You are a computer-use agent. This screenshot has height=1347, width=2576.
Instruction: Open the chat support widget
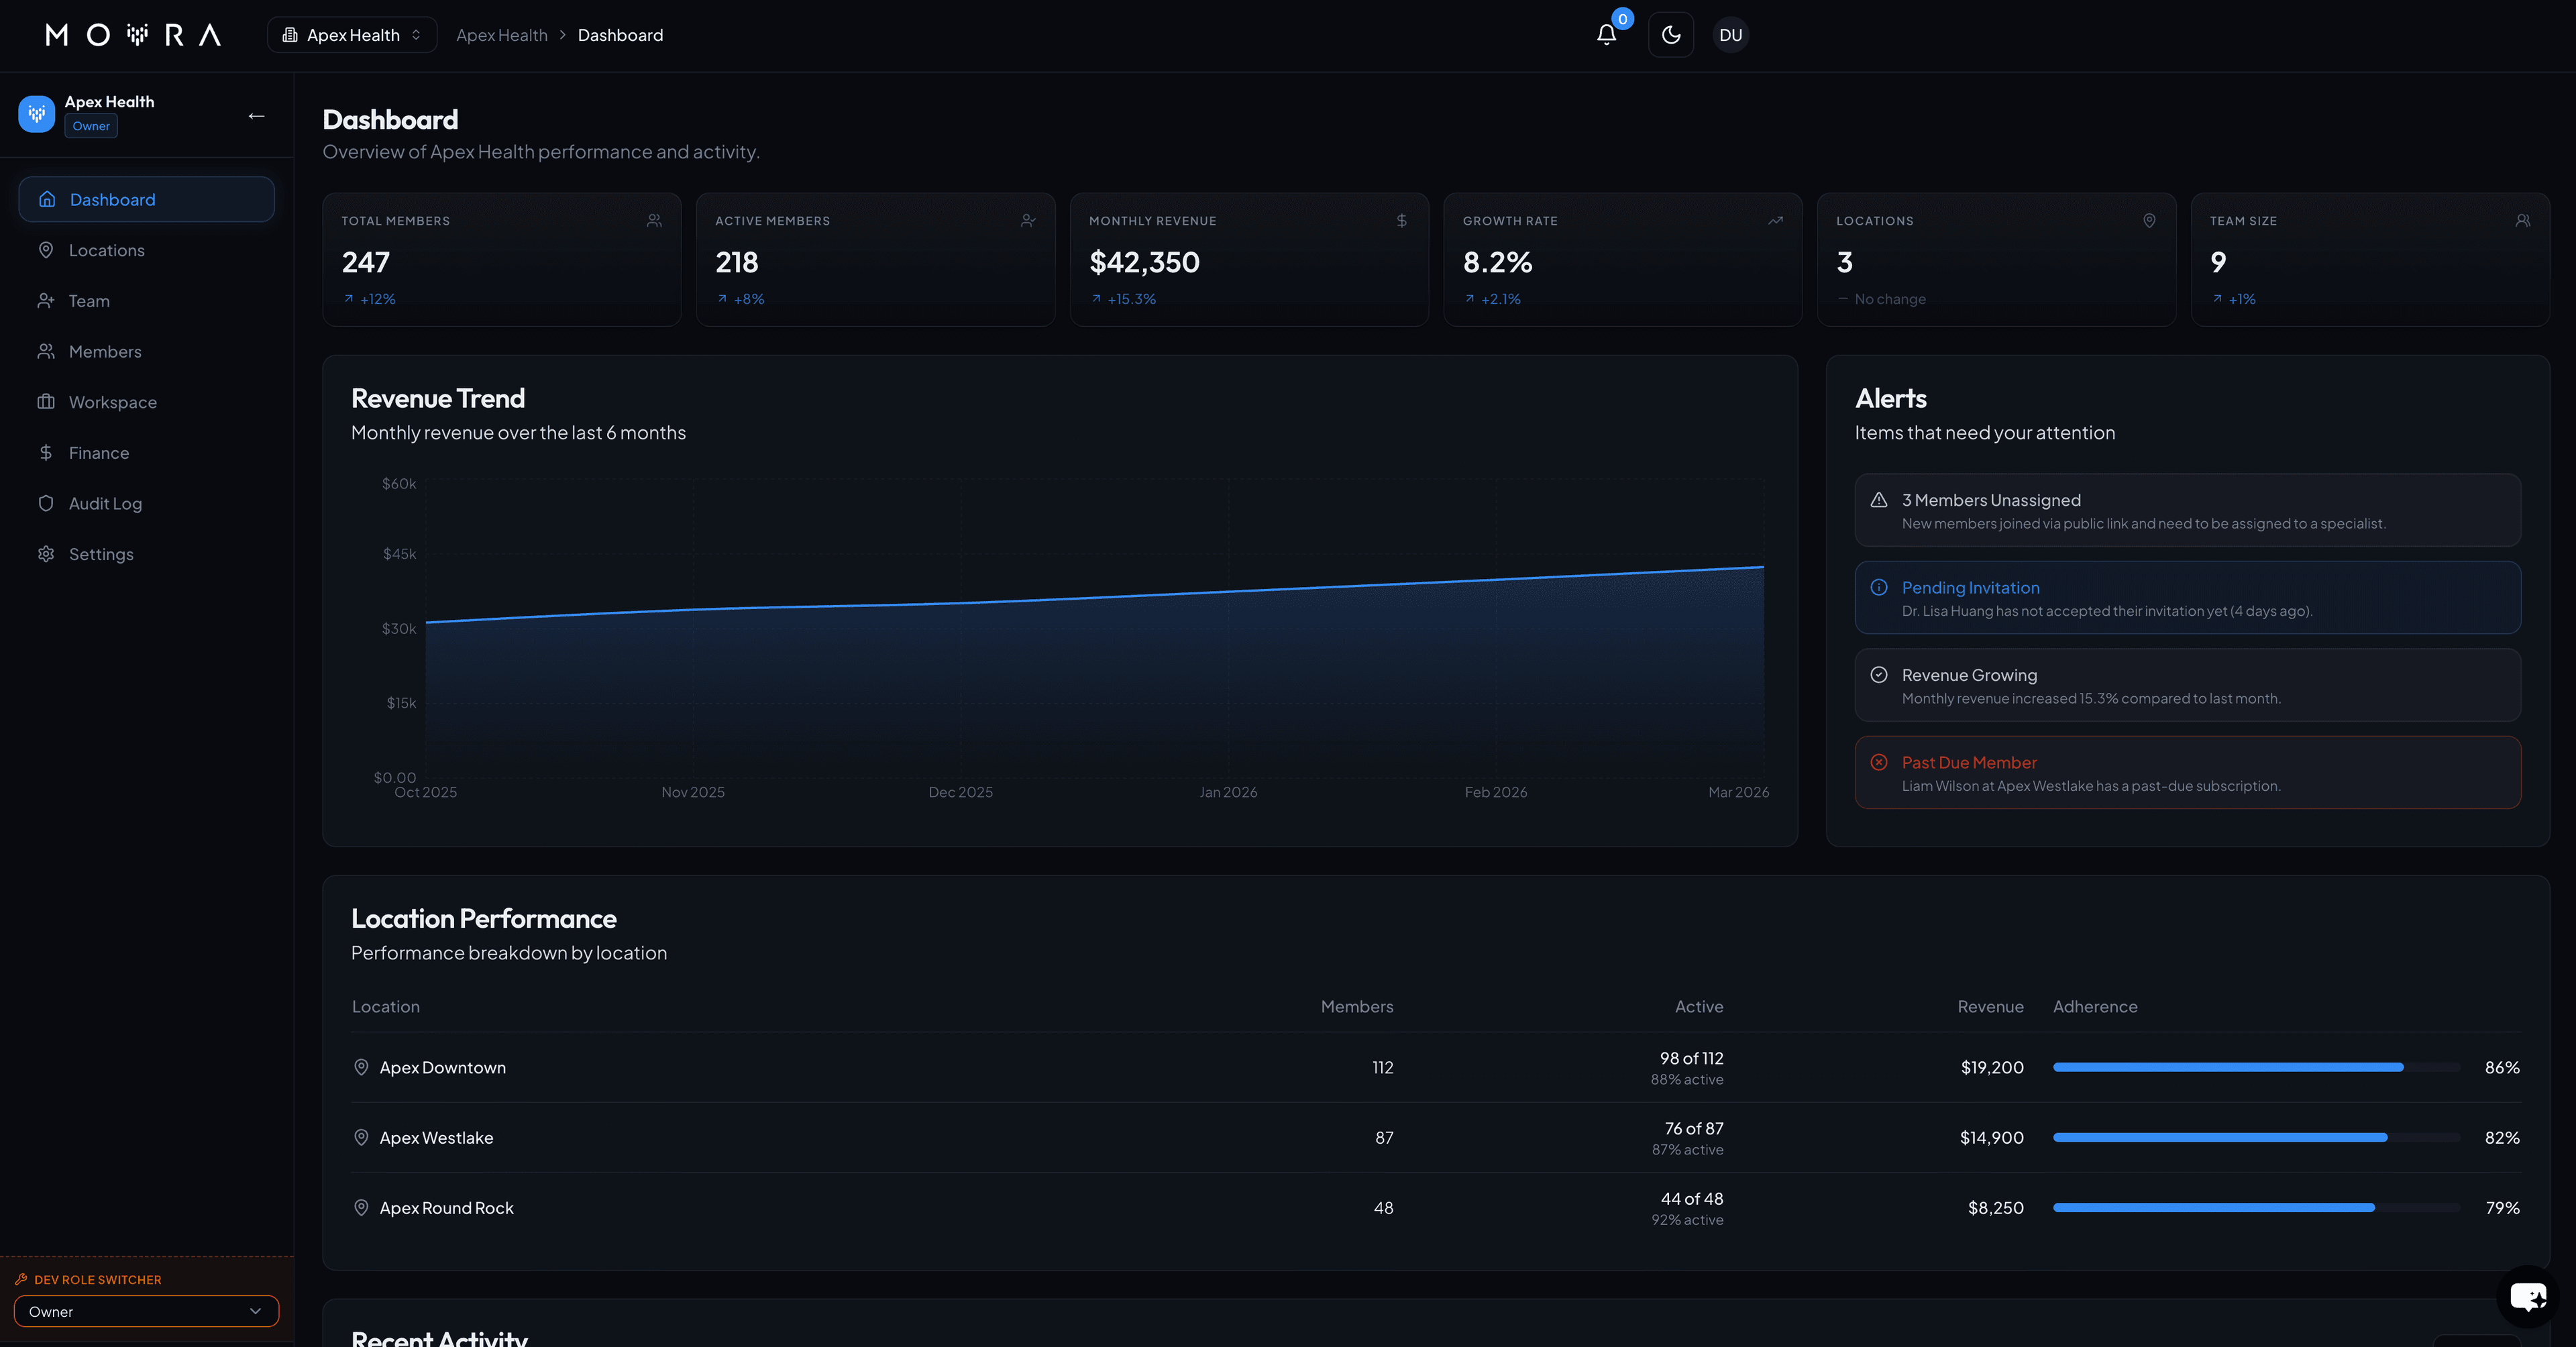click(2527, 1297)
